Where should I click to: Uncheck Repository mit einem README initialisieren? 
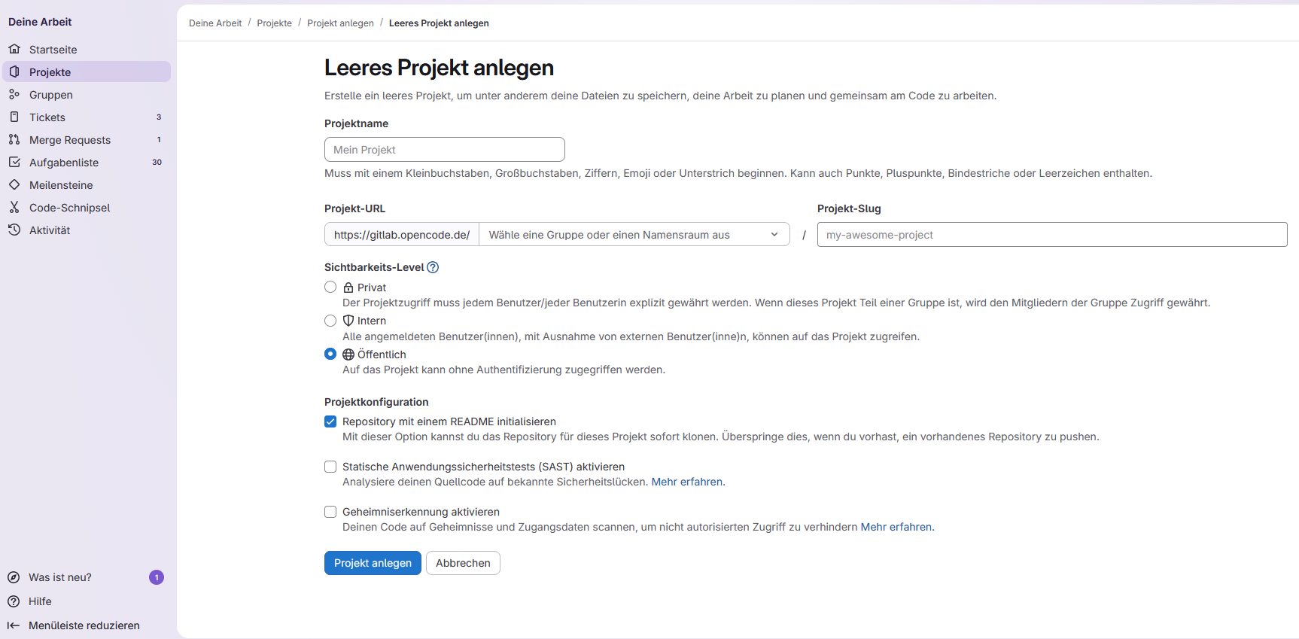click(x=330, y=421)
